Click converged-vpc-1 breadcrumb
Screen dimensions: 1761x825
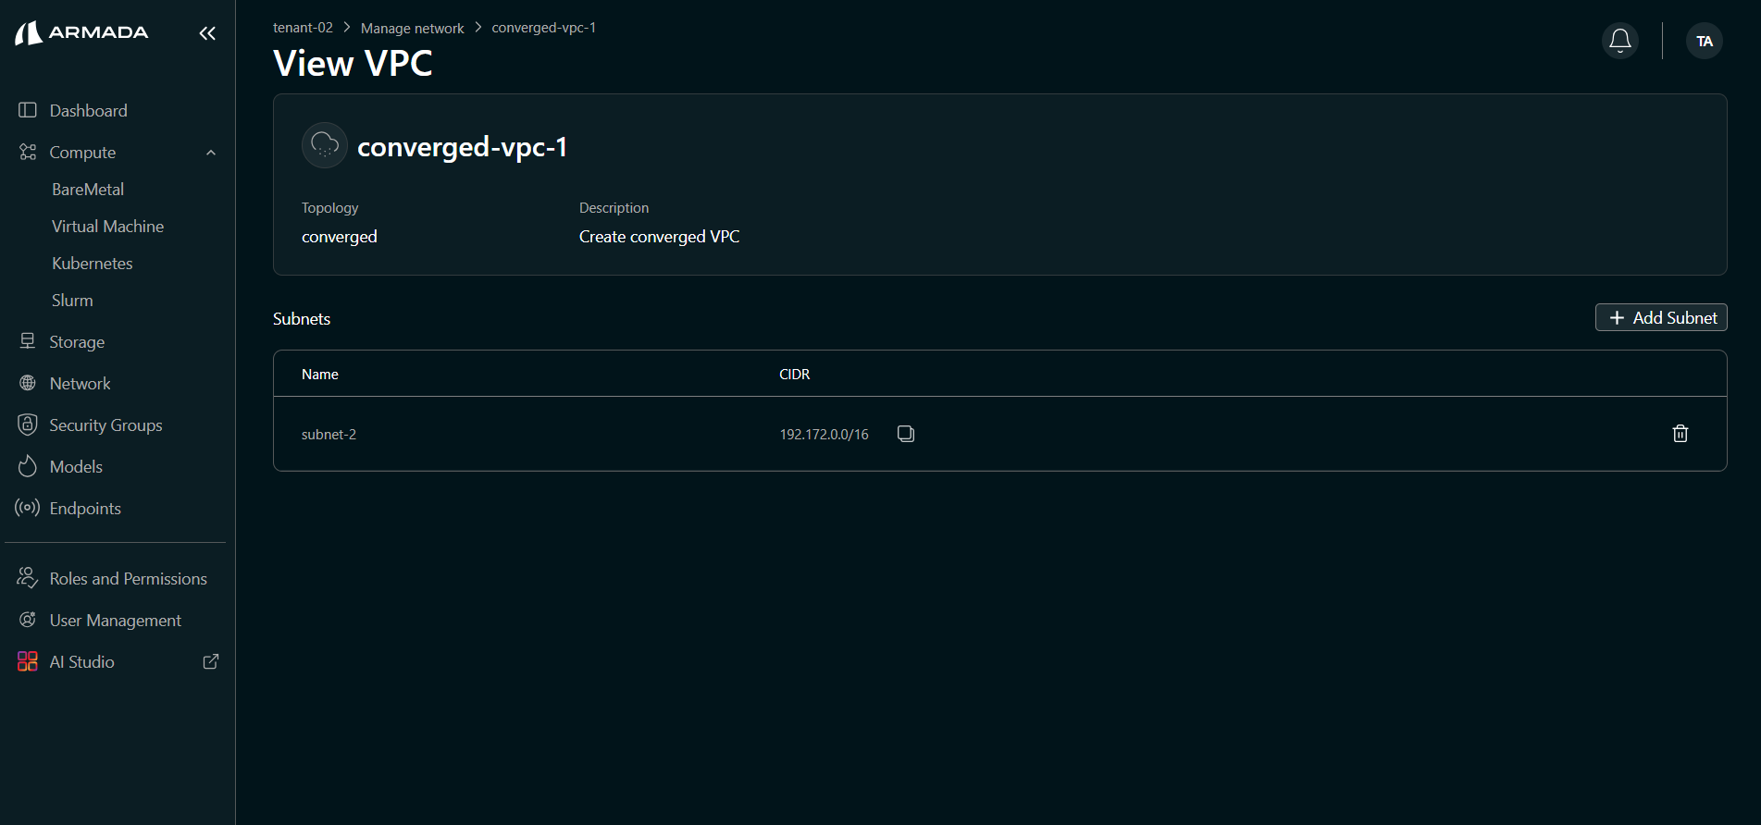(544, 28)
